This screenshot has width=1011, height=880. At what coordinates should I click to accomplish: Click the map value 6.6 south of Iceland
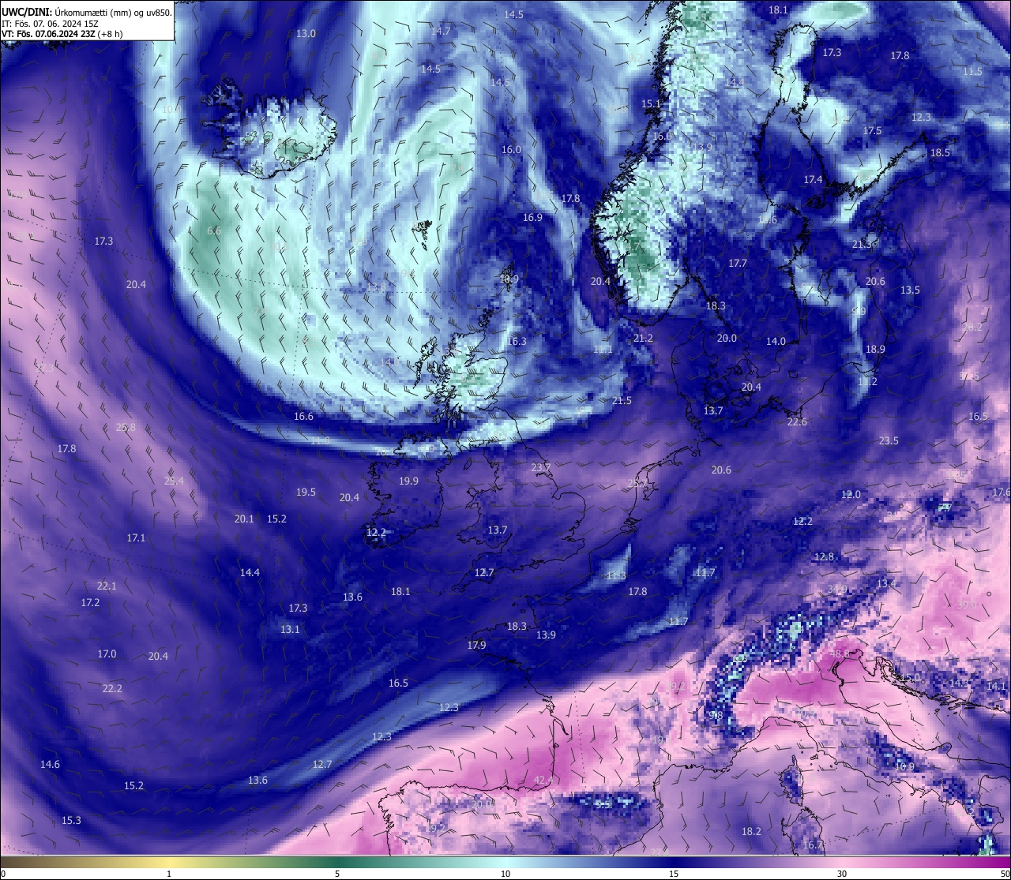click(214, 230)
